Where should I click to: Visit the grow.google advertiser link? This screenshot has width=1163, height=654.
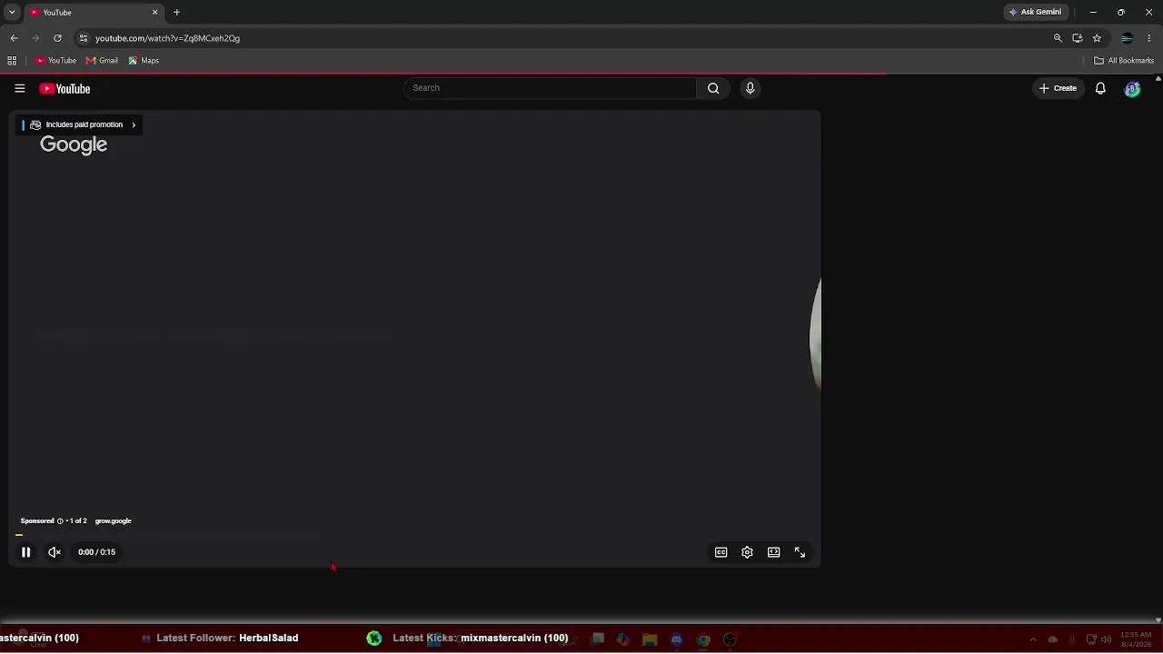click(114, 521)
